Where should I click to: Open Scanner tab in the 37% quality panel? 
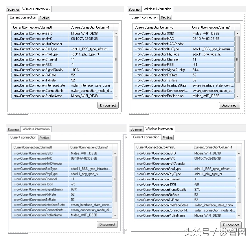click(x=136, y=129)
